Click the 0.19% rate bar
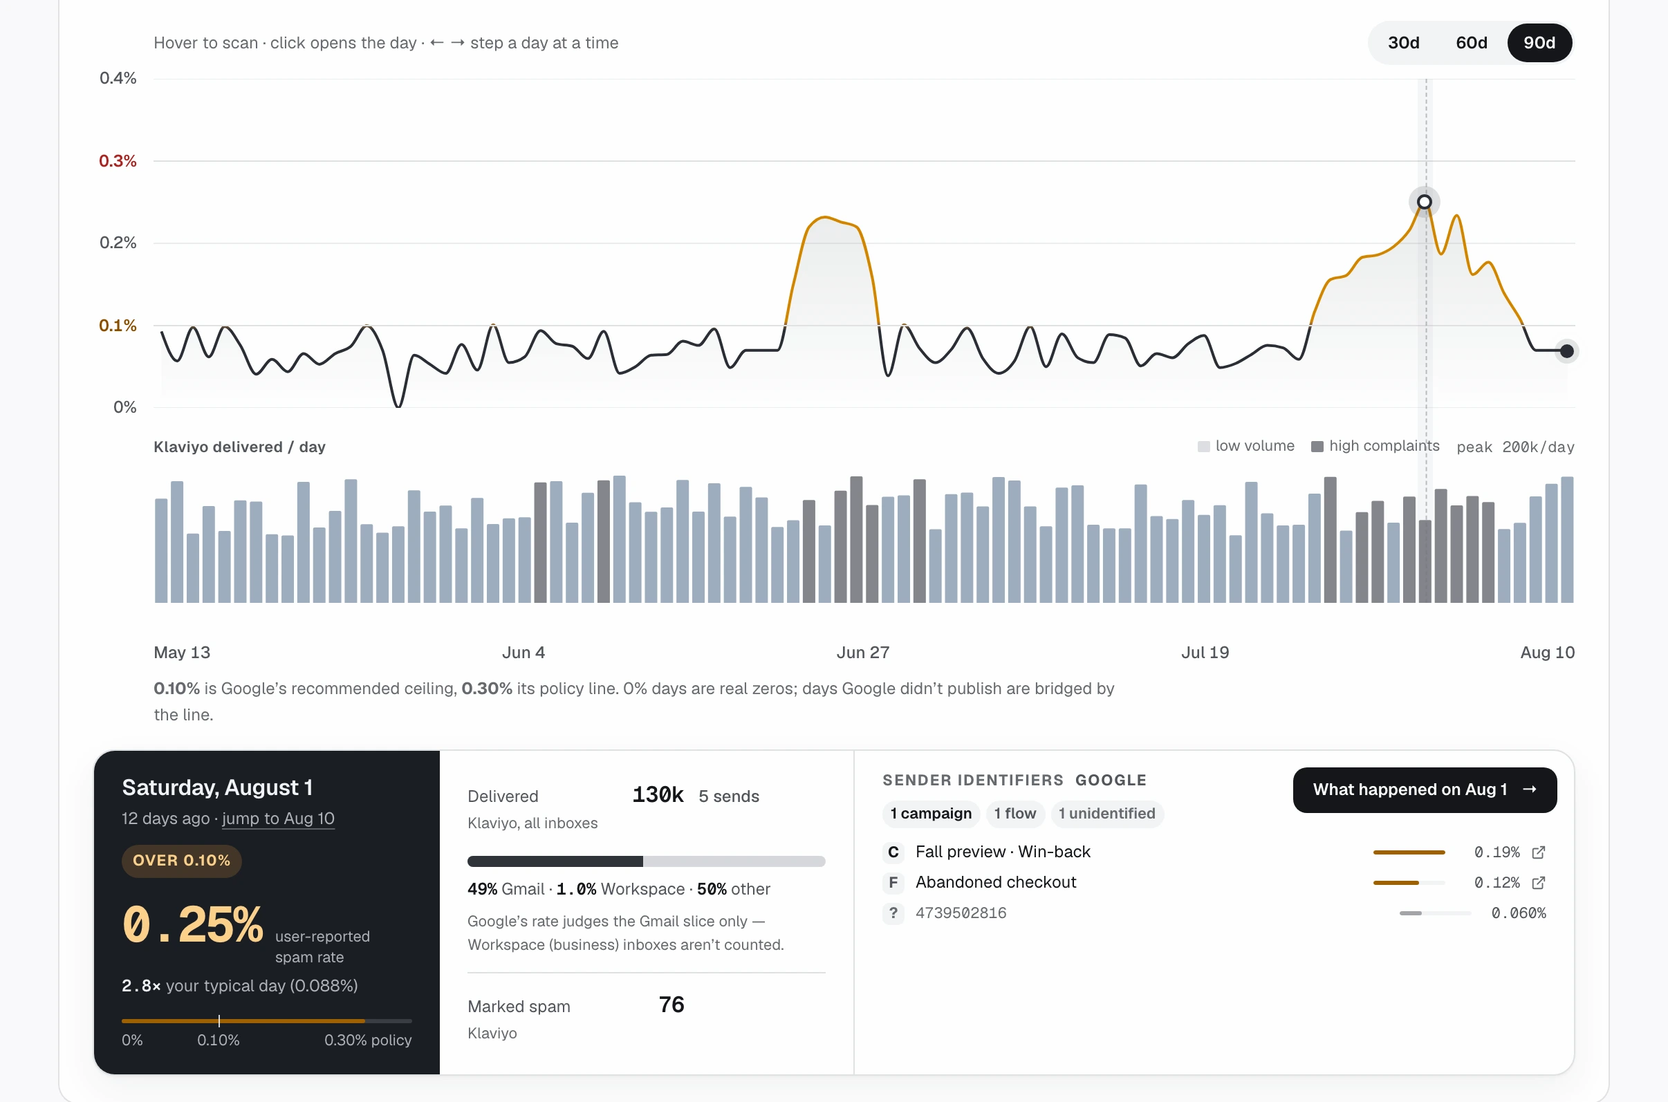 point(1409,852)
